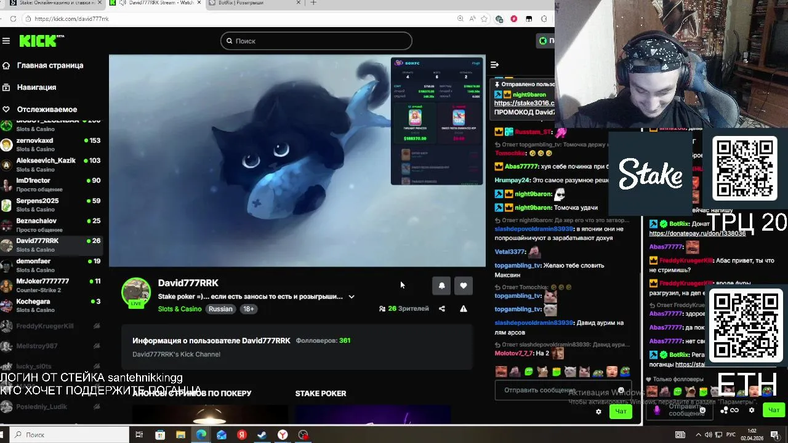
Task: Click the search field Поиск on Kick
Action: (x=316, y=41)
